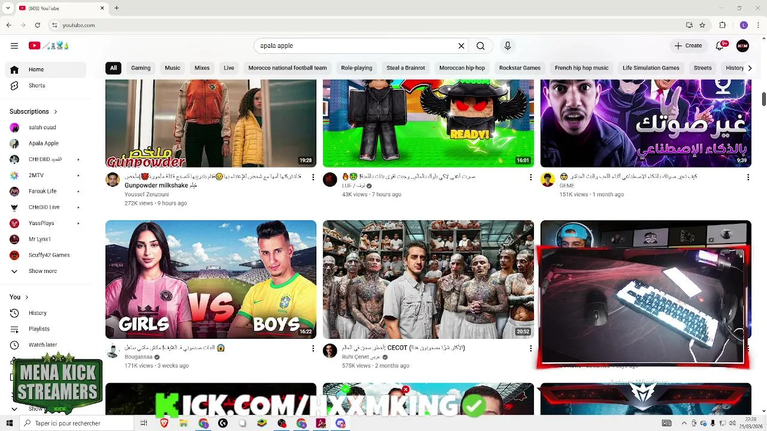767x431 pixels.
Task: Bookmark this page with the star
Action: pos(702,25)
